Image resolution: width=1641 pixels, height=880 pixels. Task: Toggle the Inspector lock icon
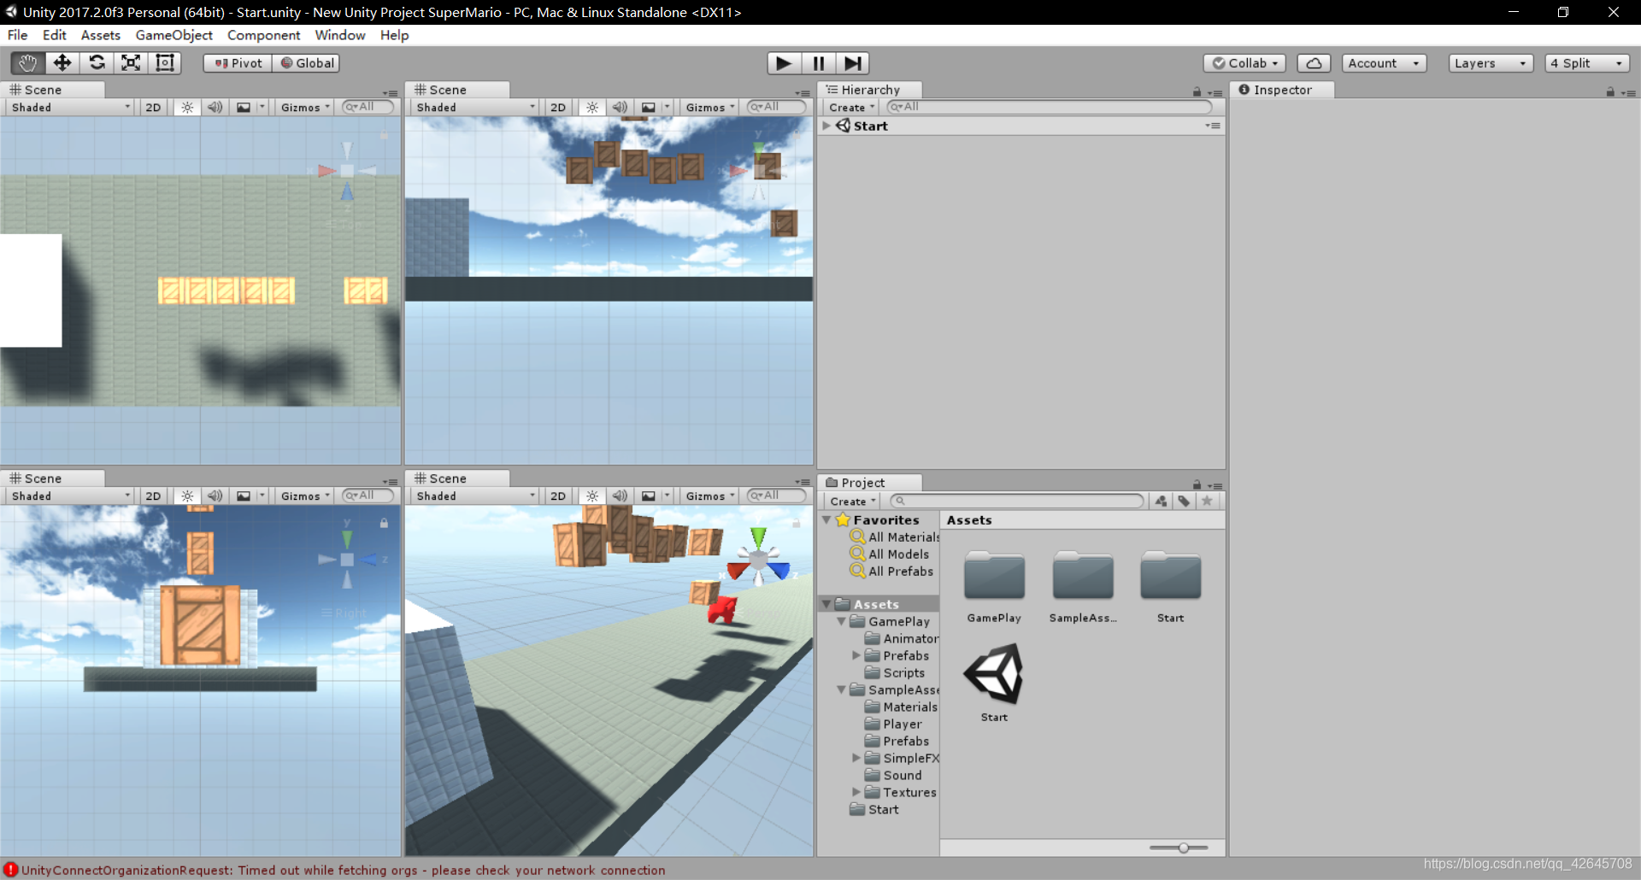[x=1610, y=92]
